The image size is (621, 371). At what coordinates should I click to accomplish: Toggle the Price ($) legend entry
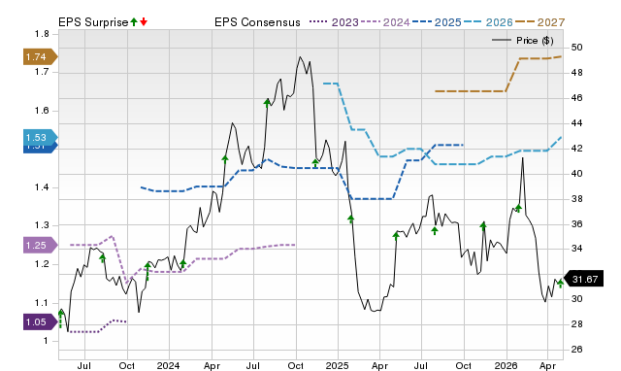click(x=522, y=41)
